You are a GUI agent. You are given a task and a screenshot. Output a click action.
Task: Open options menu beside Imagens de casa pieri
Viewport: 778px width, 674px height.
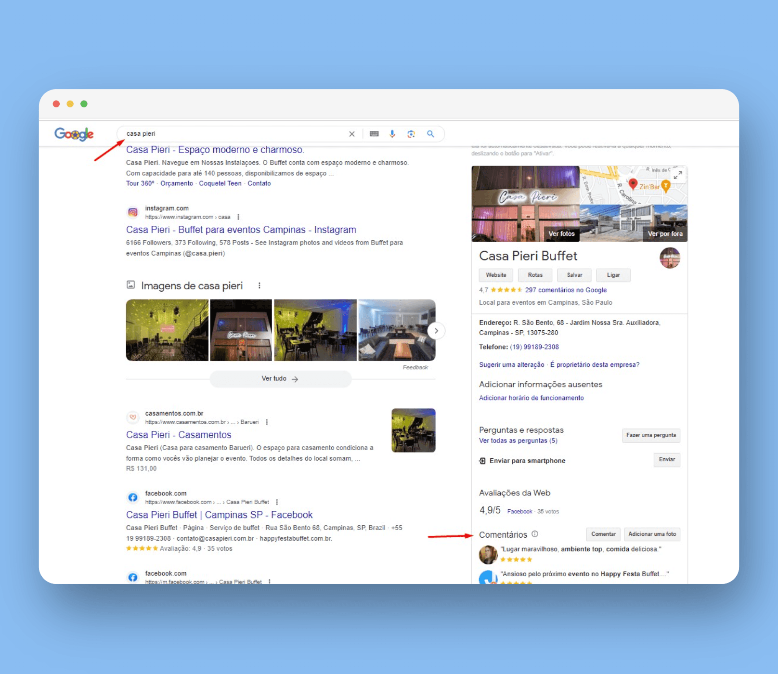coord(259,285)
